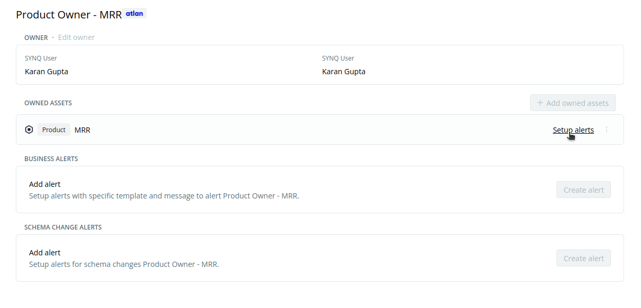641x308 pixels.
Task: Click the BUSINESS ALERTS section heading
Action: coord(51,159)
